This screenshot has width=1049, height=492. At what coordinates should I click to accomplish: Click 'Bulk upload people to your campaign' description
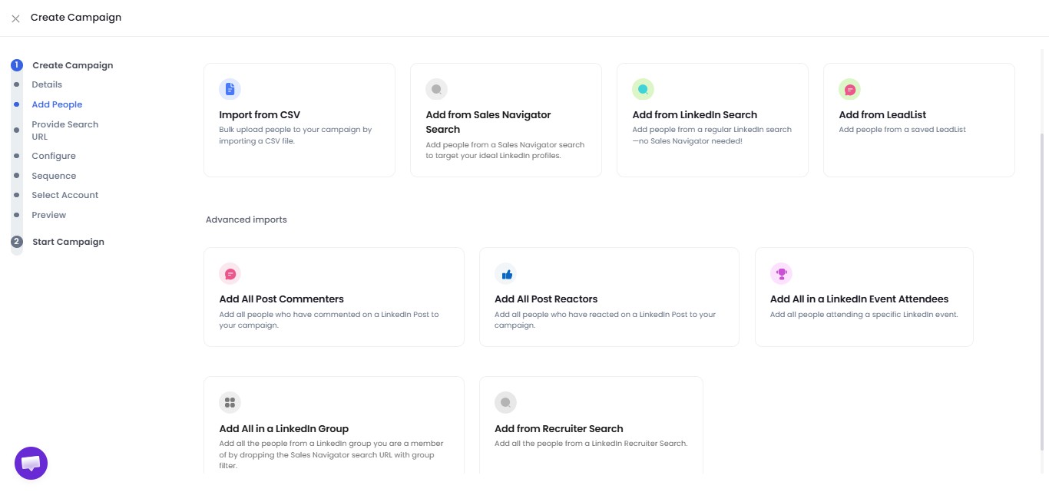click(296, 135)
